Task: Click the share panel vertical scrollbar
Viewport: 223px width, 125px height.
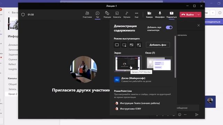Action: pyautogui.click(x=175, y=57)
